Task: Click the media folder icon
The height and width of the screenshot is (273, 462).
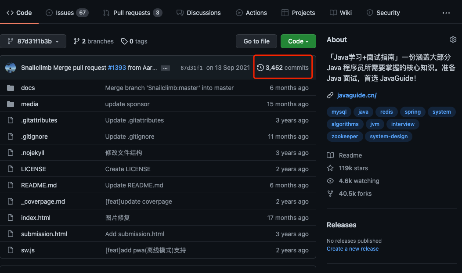Action: coord(11,104)
